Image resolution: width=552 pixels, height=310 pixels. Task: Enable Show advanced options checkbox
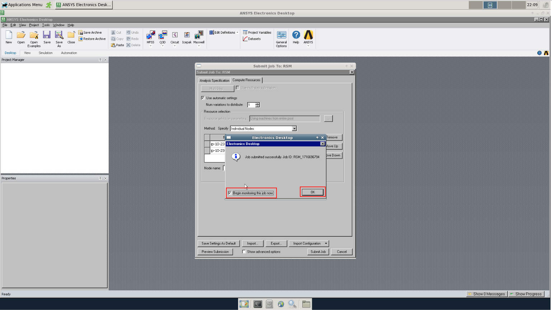coord(244,252)
